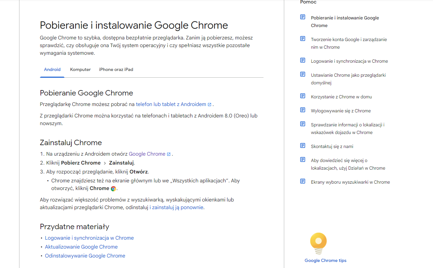This screenshot has height=268, width=433.
Task: Open sidebar article "Ustawianie Chrome jako przeglądarki domyślnej"
Action: click(x=348, y=79)
